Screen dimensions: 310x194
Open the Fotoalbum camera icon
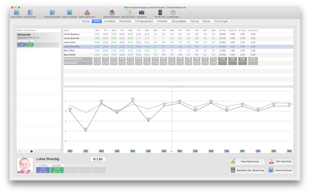(141, 13)
